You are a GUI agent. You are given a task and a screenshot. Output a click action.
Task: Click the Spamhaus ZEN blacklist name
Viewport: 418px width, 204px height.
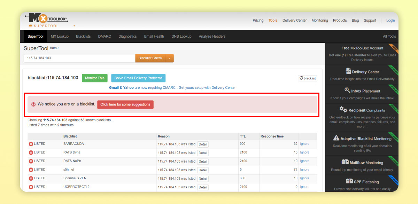75,178
